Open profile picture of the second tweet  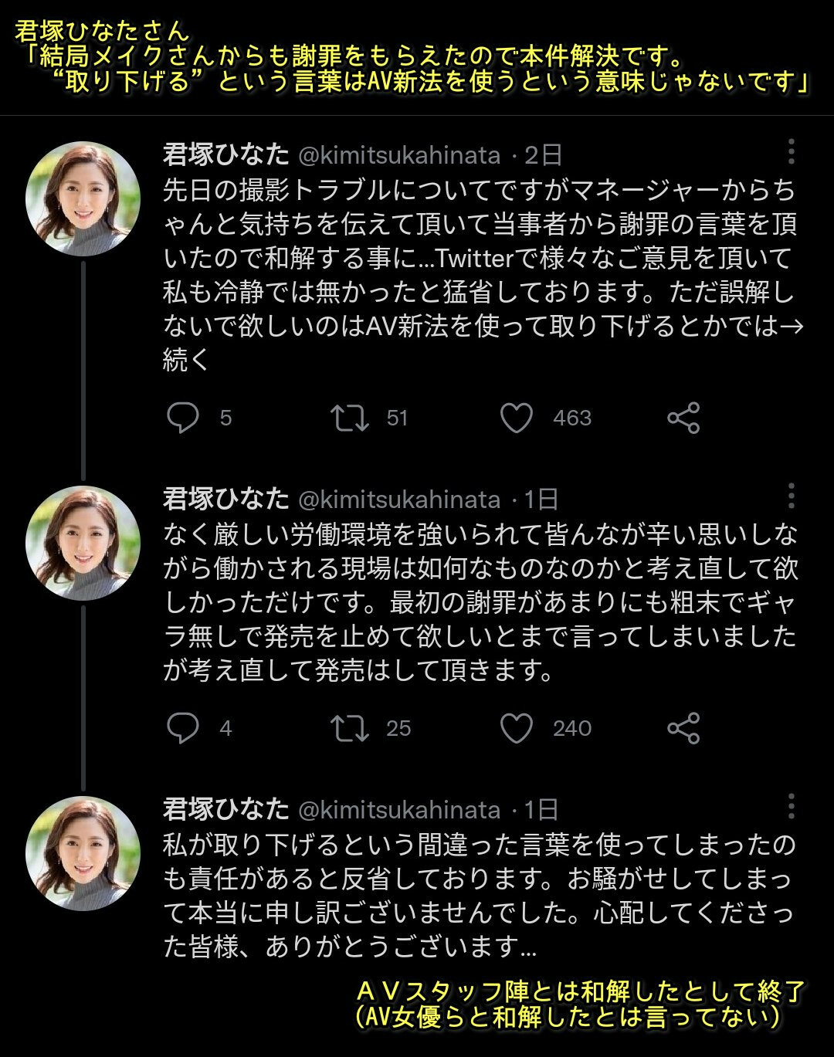[83, 543]
